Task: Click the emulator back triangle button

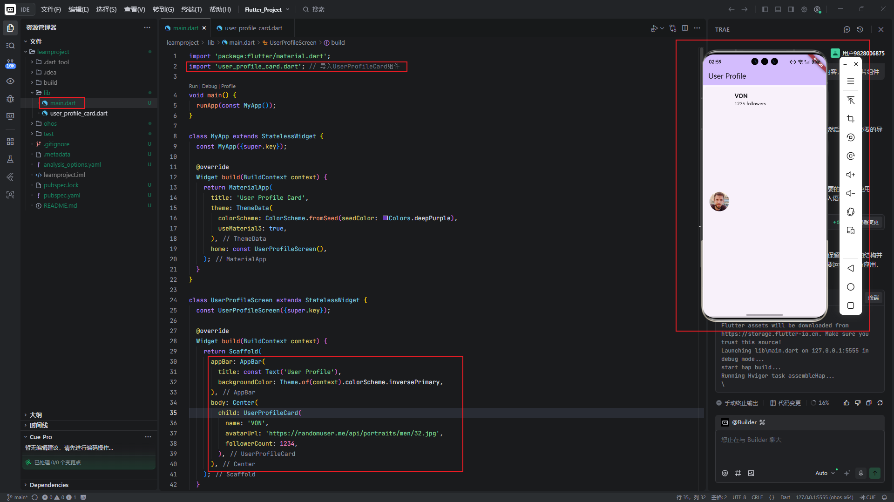Action: pos(851,268)
